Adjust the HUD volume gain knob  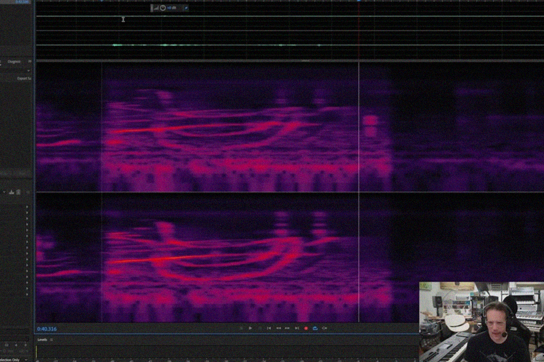pyautogui.click(x=163, y=8)
